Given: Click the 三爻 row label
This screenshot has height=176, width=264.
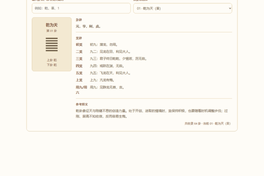Looking at the screenshot, I should (x=79, y=59).
